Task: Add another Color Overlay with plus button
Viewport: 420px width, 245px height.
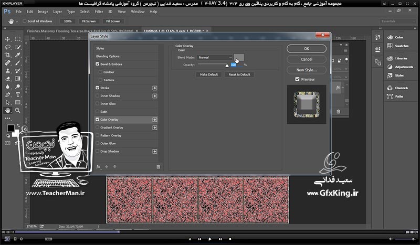Action: [x=155, y=120]
